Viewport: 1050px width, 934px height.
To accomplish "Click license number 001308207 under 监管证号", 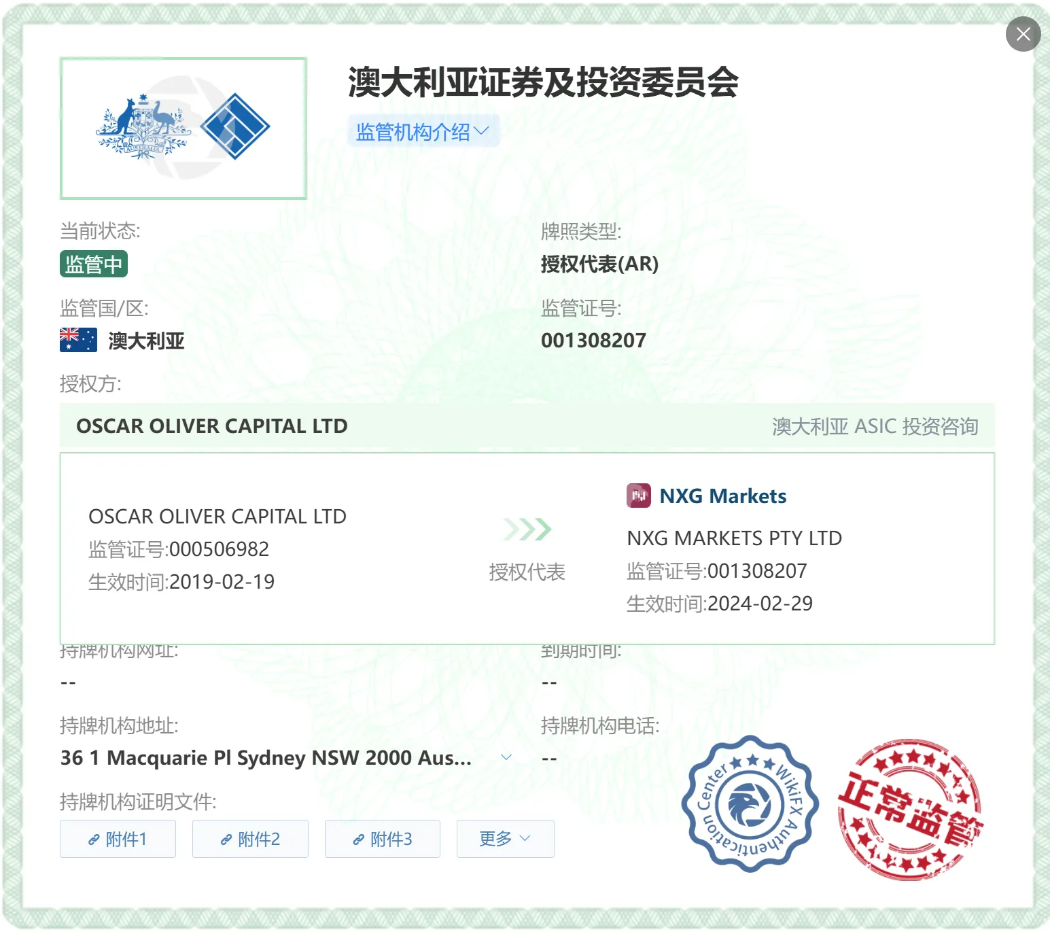I will coord(593,341).
